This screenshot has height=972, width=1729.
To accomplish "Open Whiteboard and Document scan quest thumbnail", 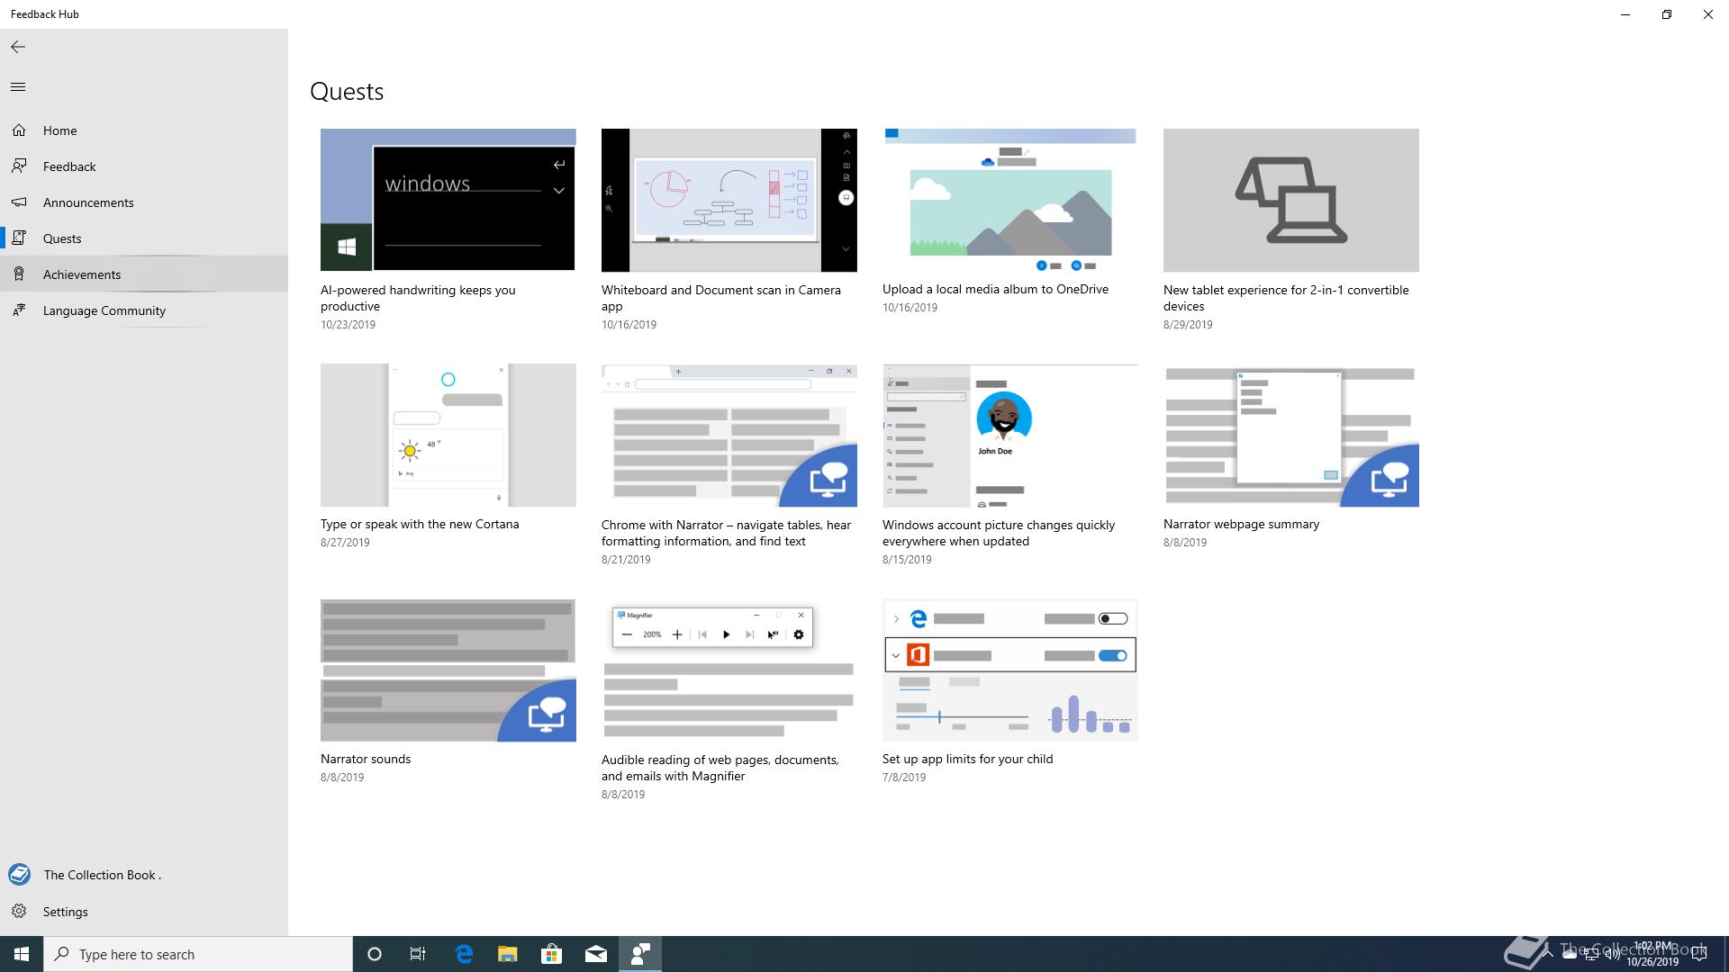I will 729,200.
